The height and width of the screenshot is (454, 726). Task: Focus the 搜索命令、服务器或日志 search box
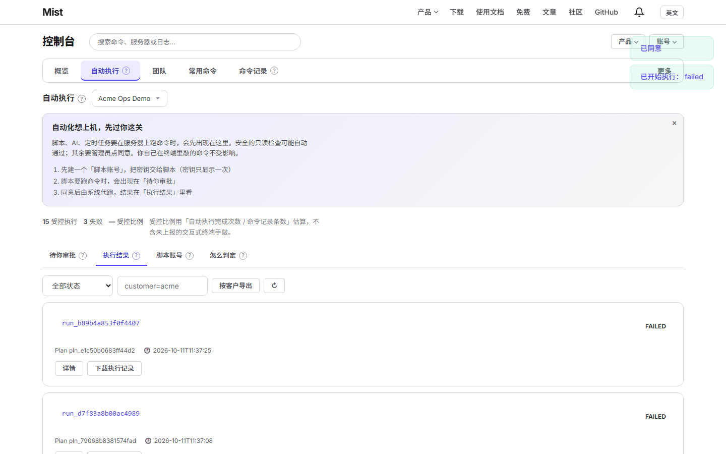pos(195,42)
